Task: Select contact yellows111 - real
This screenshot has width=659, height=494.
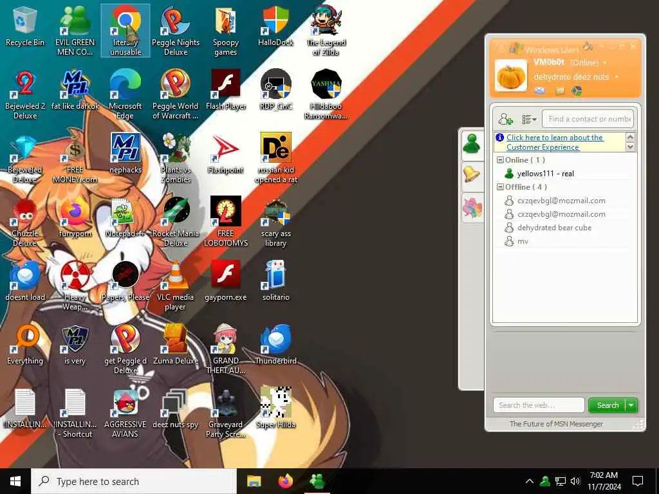Action: coord(545,174)
